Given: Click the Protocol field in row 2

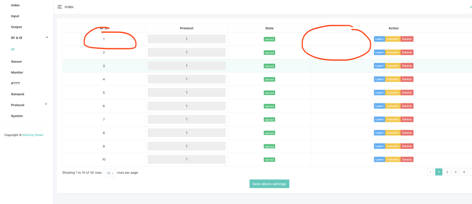Looking at the screenshot, I should [x=187, y=52].
